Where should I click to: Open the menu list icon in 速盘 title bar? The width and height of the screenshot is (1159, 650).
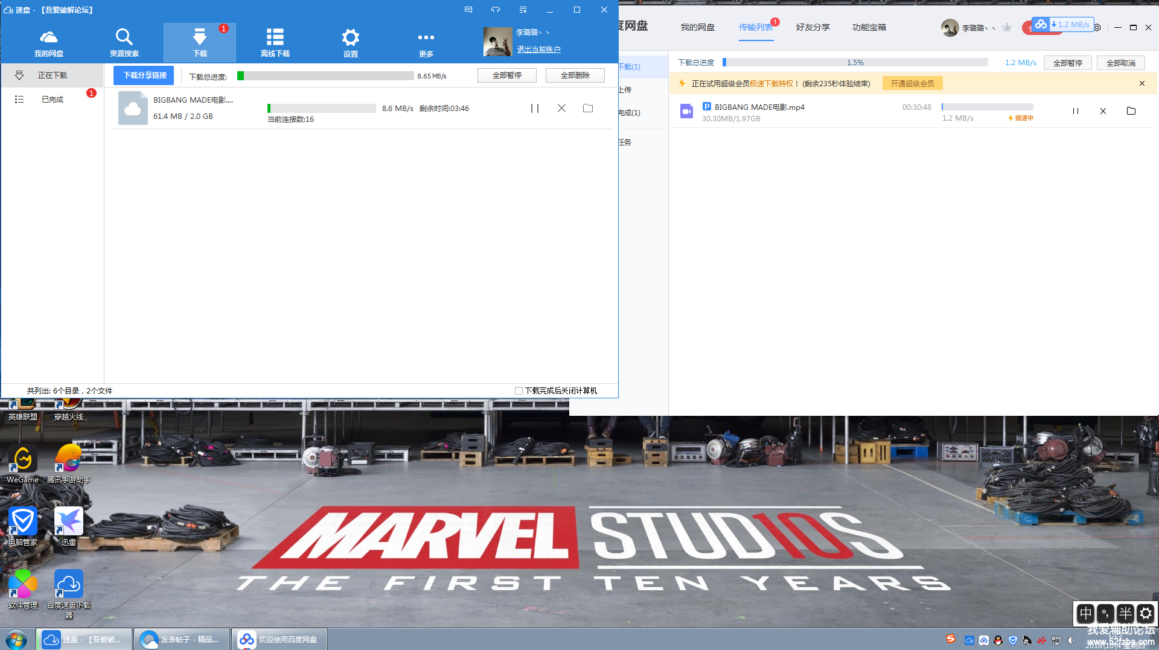click(x=523, y=10)
